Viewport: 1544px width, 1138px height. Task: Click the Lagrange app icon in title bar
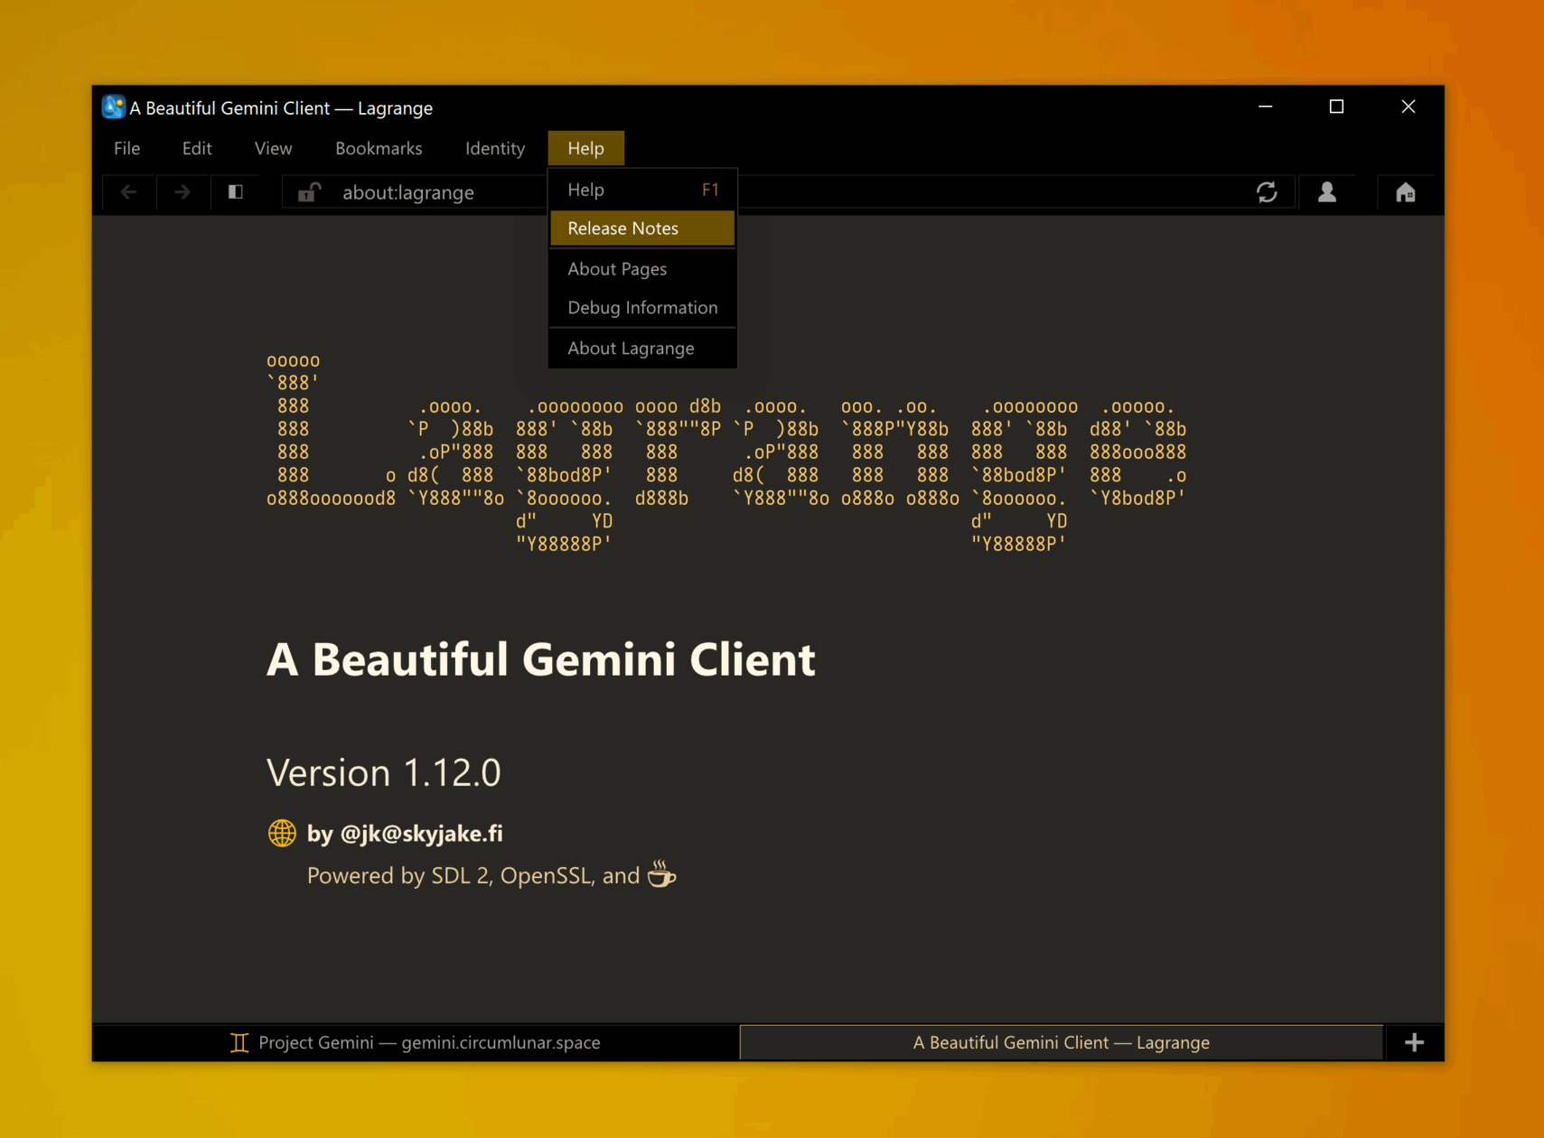[113, 107]
